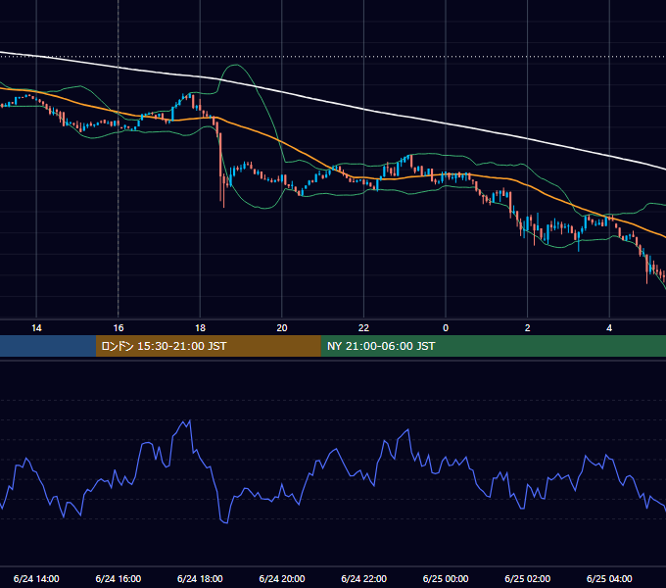Click the 6/25 00:00 date label
This screenshot has width=666, height=588.
click(446, 578)
